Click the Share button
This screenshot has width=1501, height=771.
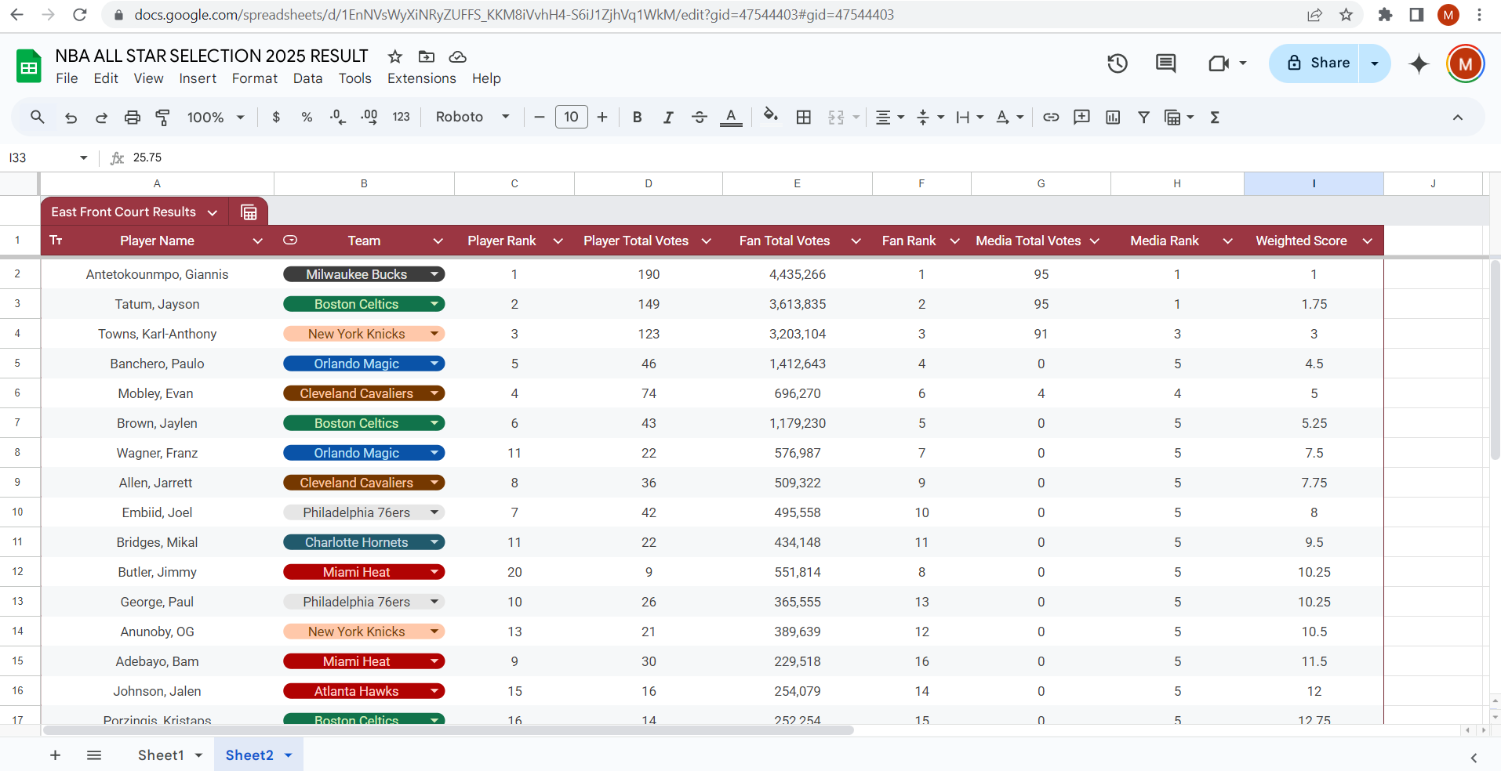(x=1318, y=63)
